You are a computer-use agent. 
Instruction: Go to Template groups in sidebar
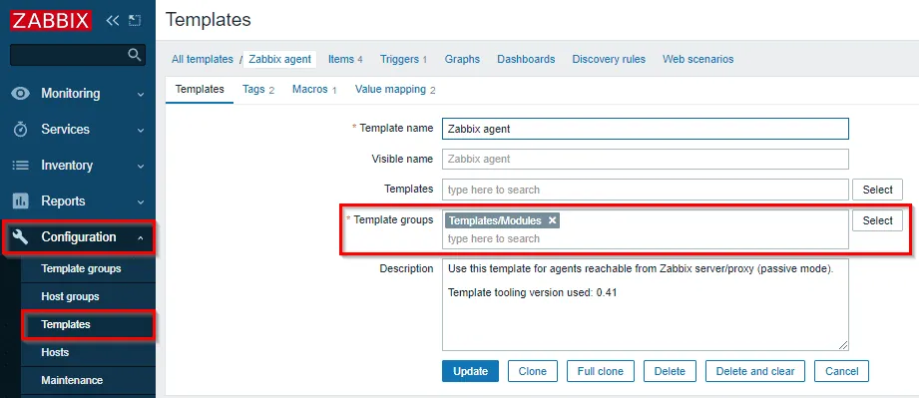point(81,268)
